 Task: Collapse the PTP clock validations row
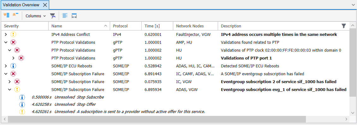[x=9, y=50]
